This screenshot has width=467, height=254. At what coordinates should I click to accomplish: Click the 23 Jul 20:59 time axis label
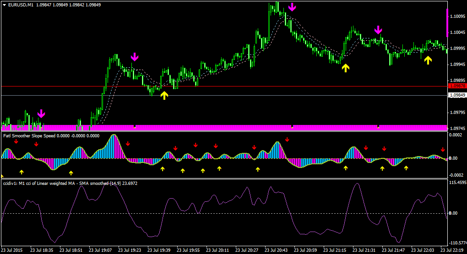[305, 250]
